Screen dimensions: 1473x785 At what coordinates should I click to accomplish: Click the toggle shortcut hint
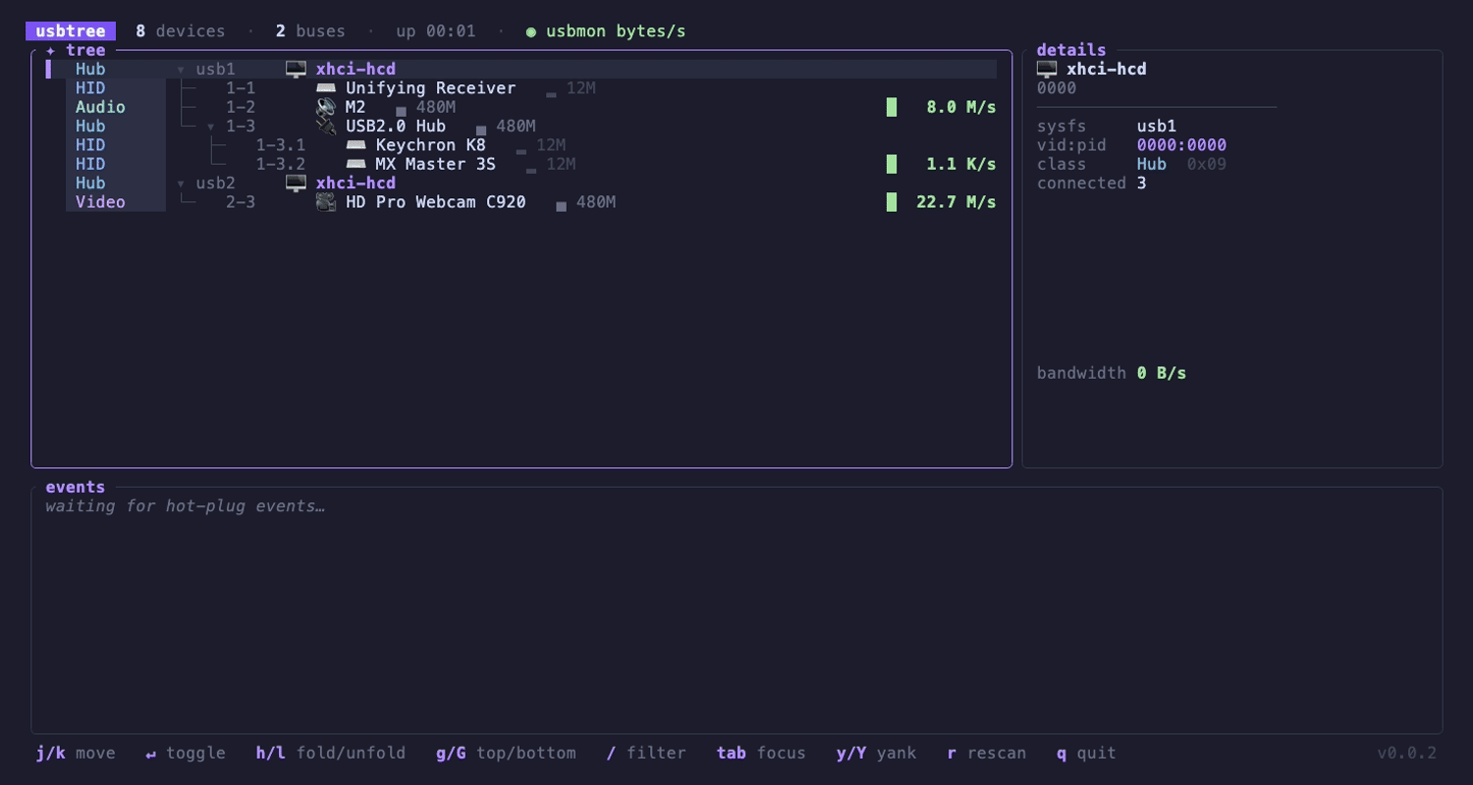click(186, 754)
